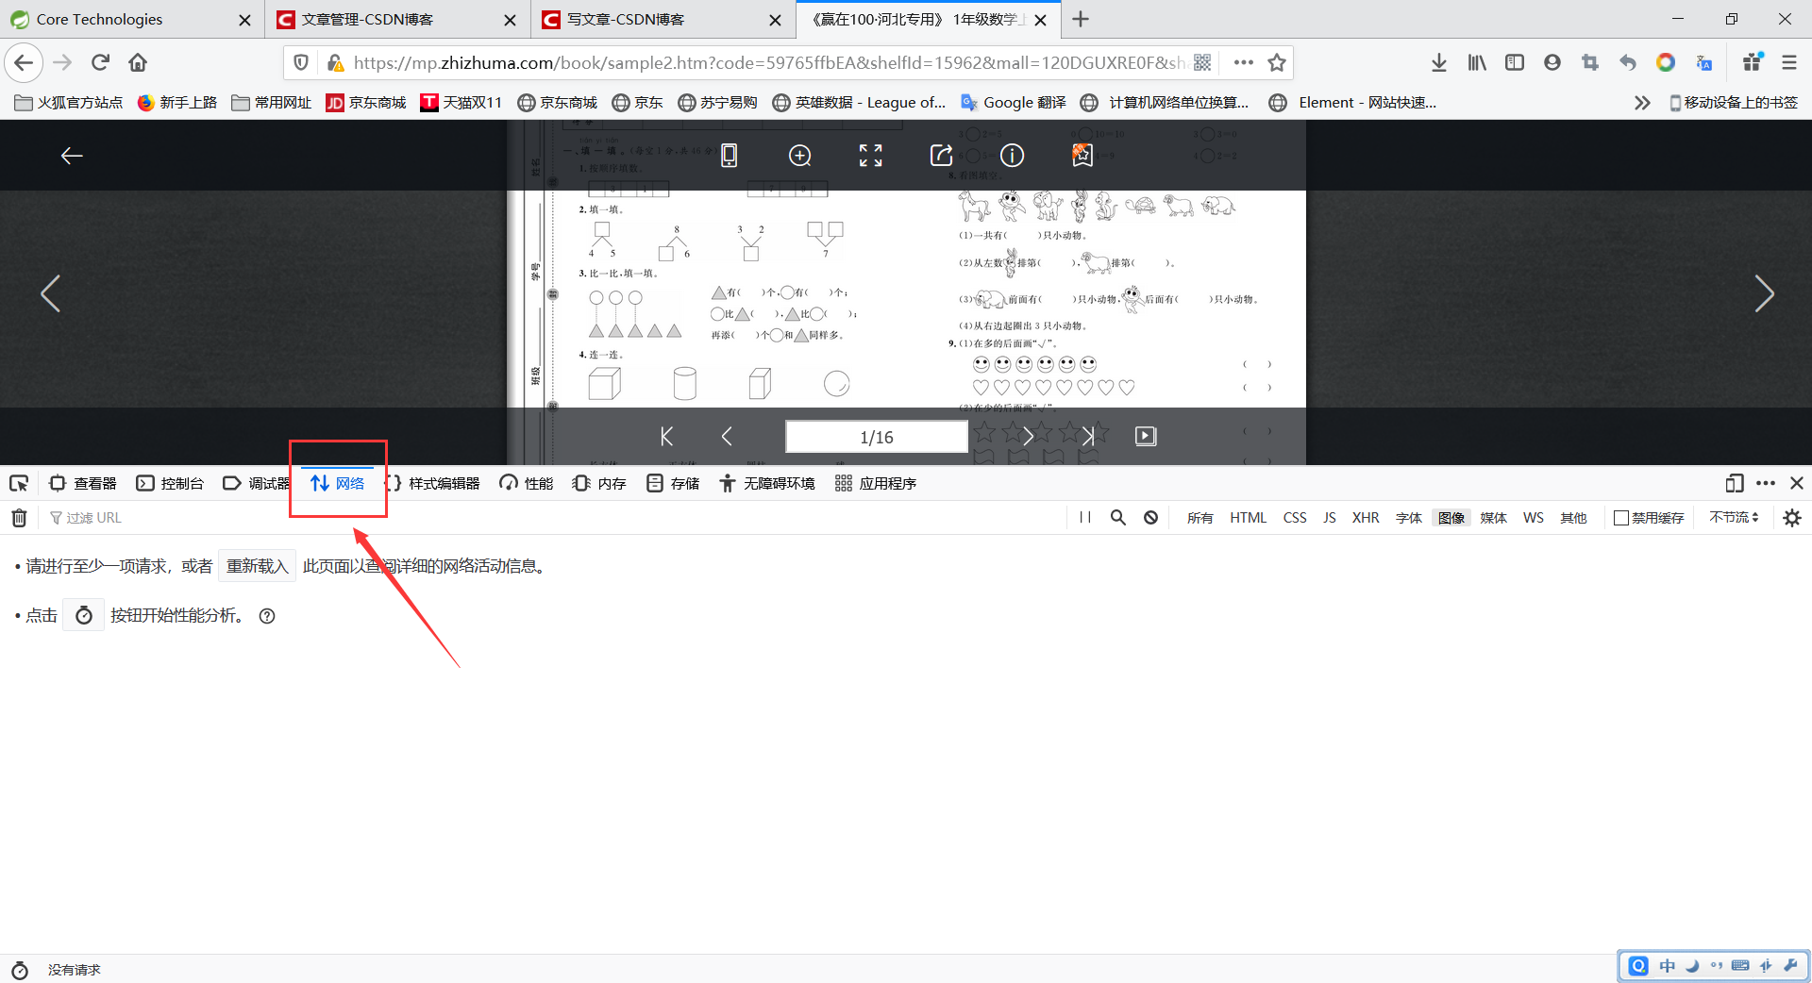Start performance analysis with the stopwatch icon
Viewport: 1812px width, 983px height.
pyautogui.click(x=83, y=615)
